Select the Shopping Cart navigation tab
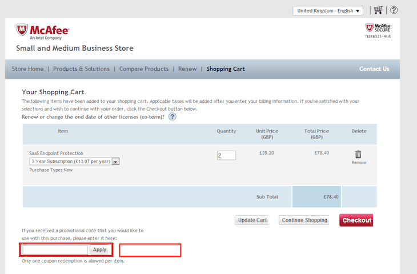Screen dimensions: 417x274 point(226,69)
